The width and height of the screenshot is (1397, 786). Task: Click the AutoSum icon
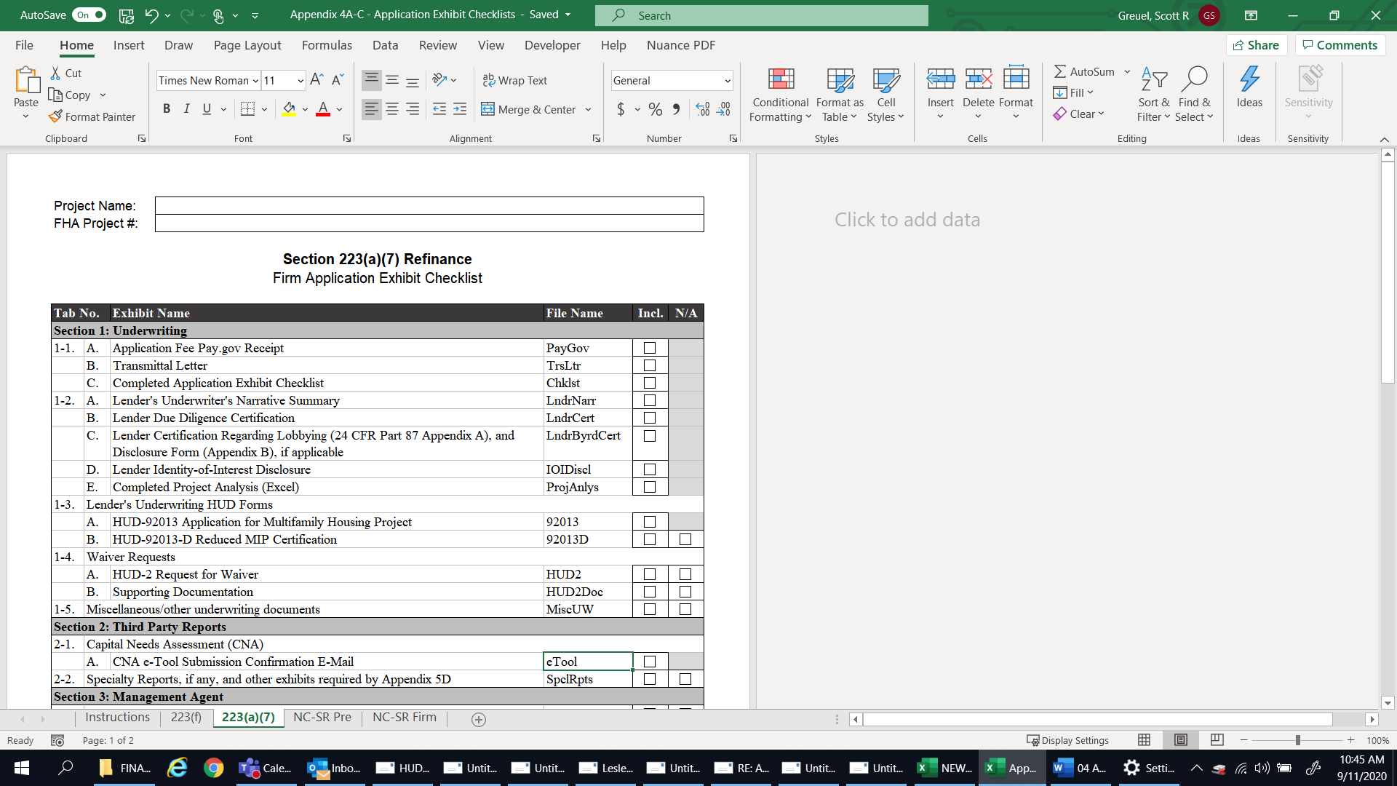click(x=1060, y=71)
